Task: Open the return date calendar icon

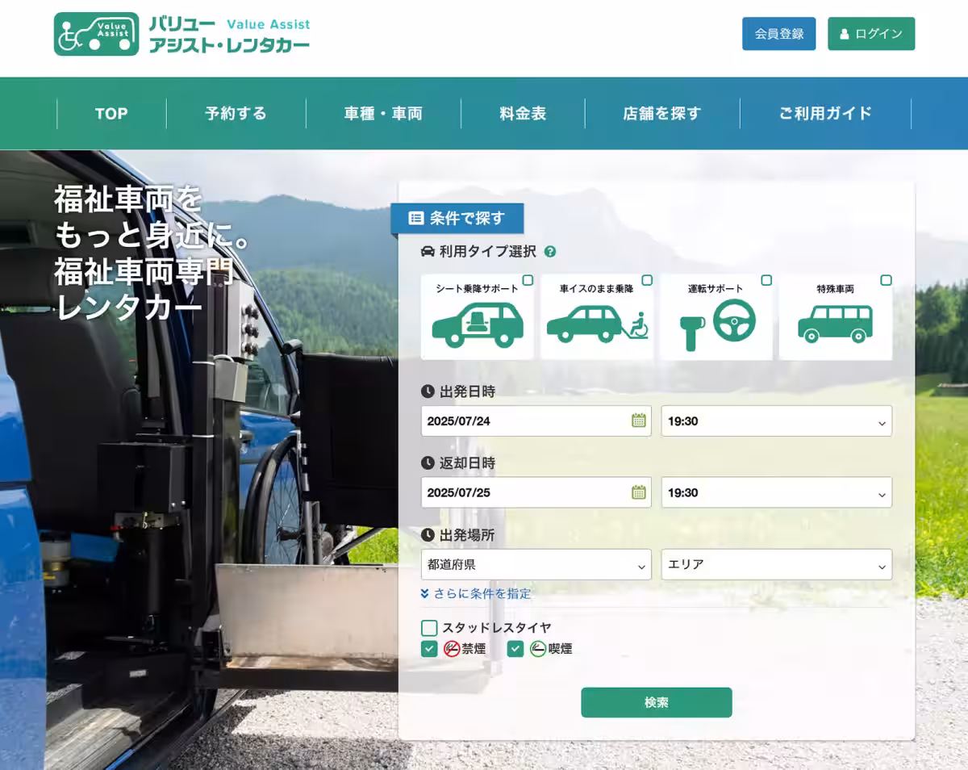Action: [638, 492]
